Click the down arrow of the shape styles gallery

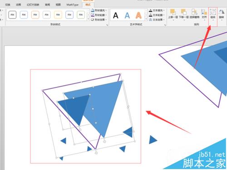coord(89,15)
